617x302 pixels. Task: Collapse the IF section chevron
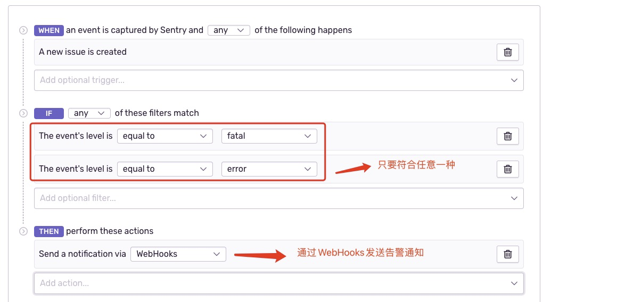23,113
